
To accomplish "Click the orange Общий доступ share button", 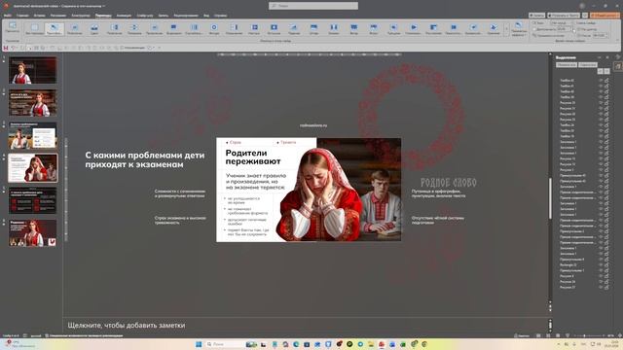I will [605, 16].
